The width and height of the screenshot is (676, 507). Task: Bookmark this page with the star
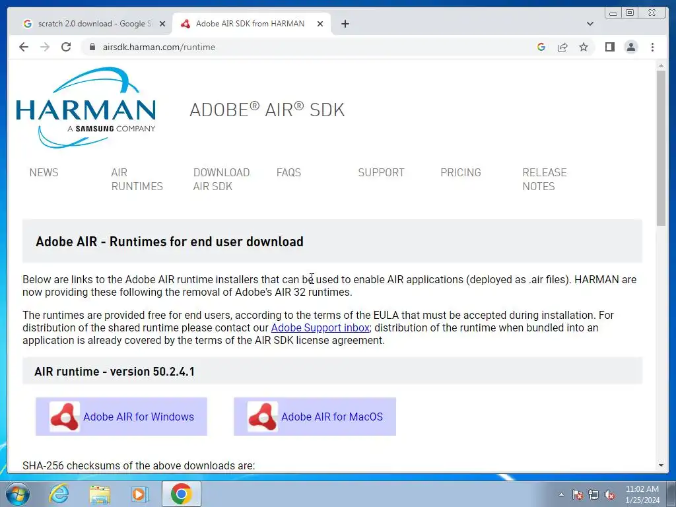point(584,47)
